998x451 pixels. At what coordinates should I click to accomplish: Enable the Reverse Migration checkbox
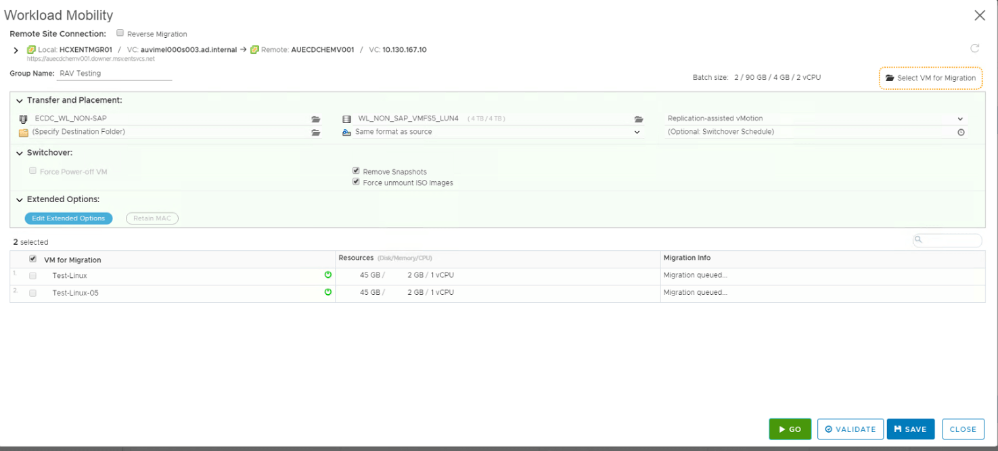tap(120, 32)
